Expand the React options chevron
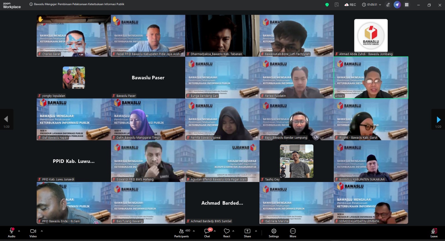Viewport: 445px width, 241px height. (233, 231)
